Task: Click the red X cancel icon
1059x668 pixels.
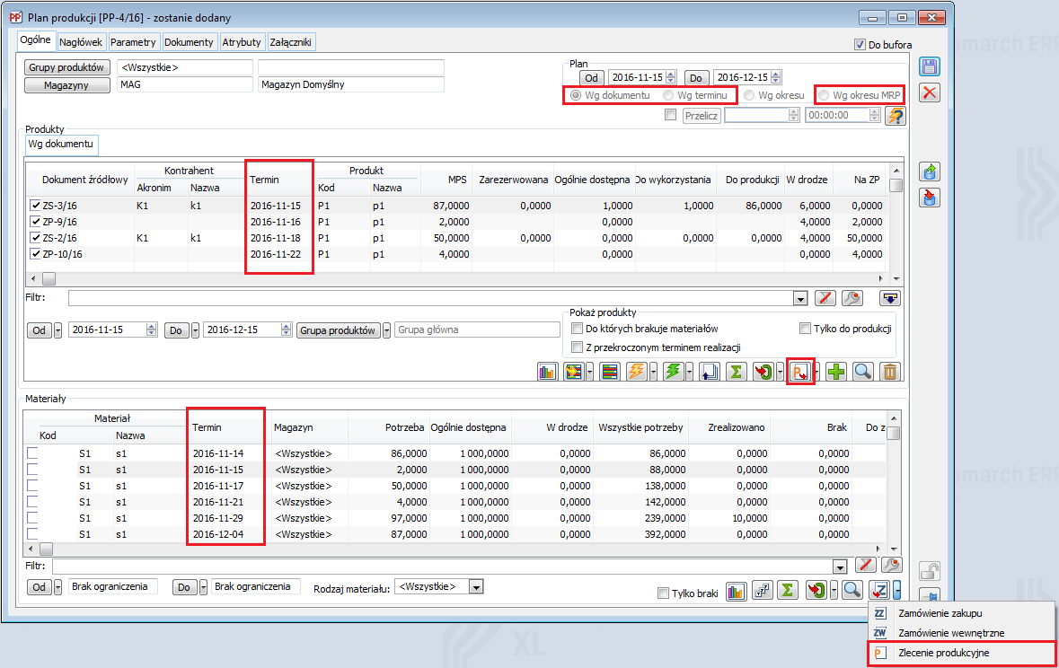Action: pyautogui.click(x=930, y=92)
